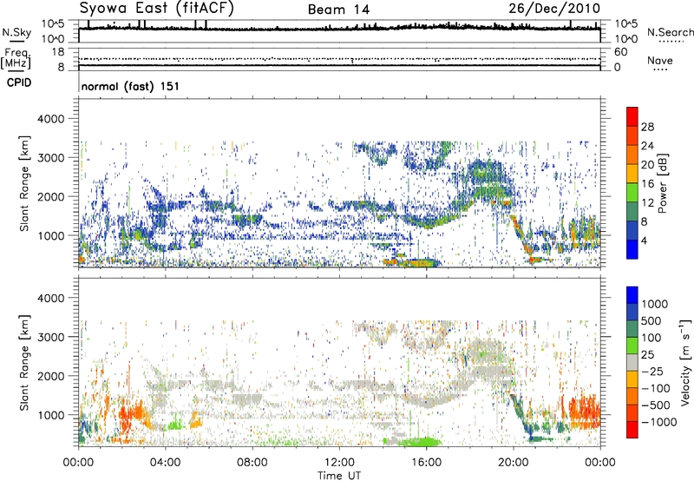Click the '04:00' time tick label
The height and width of the screenshot is (481, 694).
click(x=165, y=463)
